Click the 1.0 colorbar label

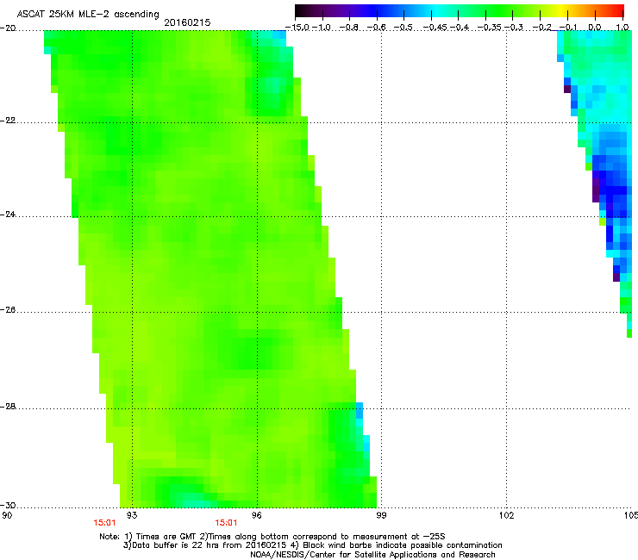coord(622,28)
